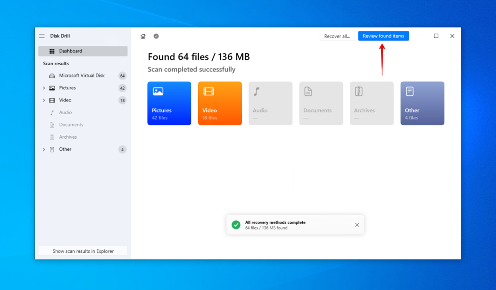Screen dimensions: 496x290
Task: Click the Dashboard grid icon
Action: [x=52, y=51]
